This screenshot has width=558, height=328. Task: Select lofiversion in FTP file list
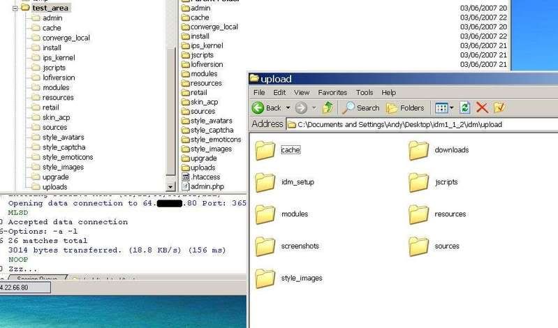click(202, 64)
